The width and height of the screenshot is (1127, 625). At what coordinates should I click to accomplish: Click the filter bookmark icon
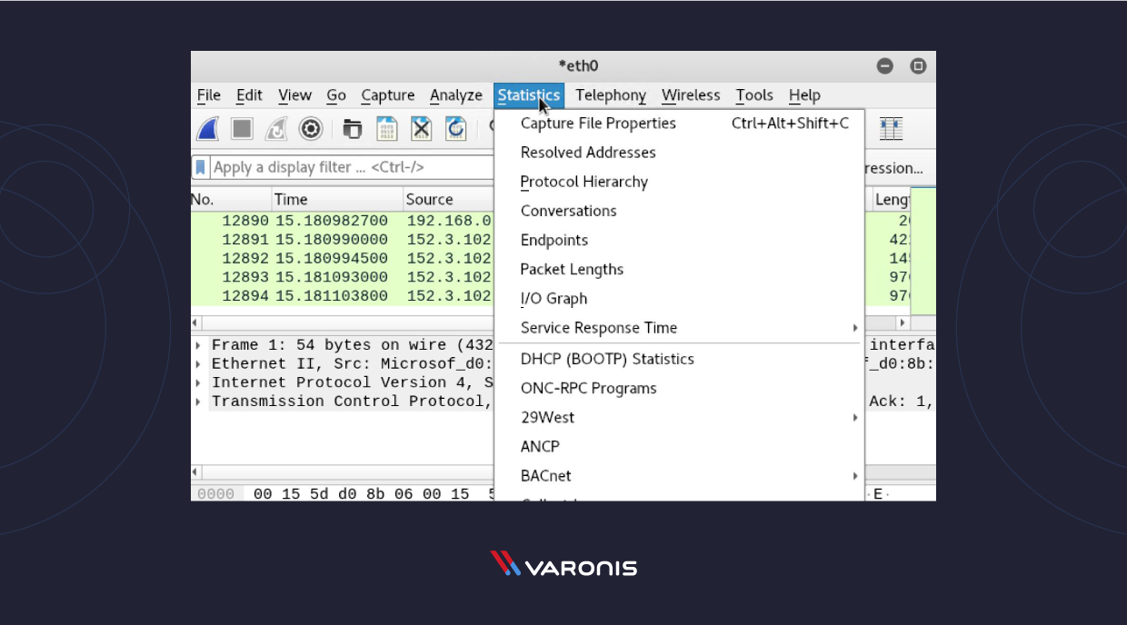201,166
